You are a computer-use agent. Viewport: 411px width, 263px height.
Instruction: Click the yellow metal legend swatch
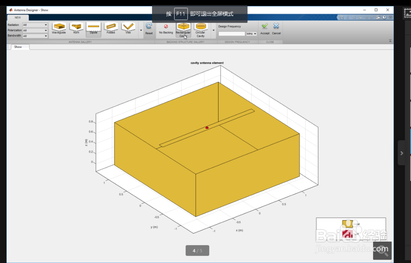[347, 224]
